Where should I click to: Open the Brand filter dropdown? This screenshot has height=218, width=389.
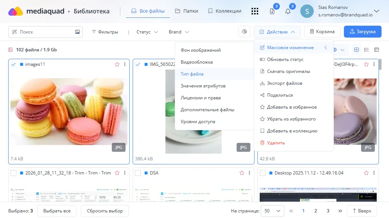pos(178,32)
